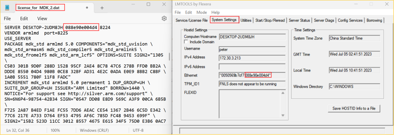
Task: Maximize the Notepad window
Action: [148, 4]
